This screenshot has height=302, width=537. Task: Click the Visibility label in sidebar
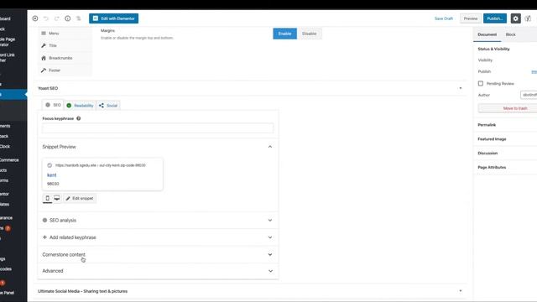click(x=485, y=60)
